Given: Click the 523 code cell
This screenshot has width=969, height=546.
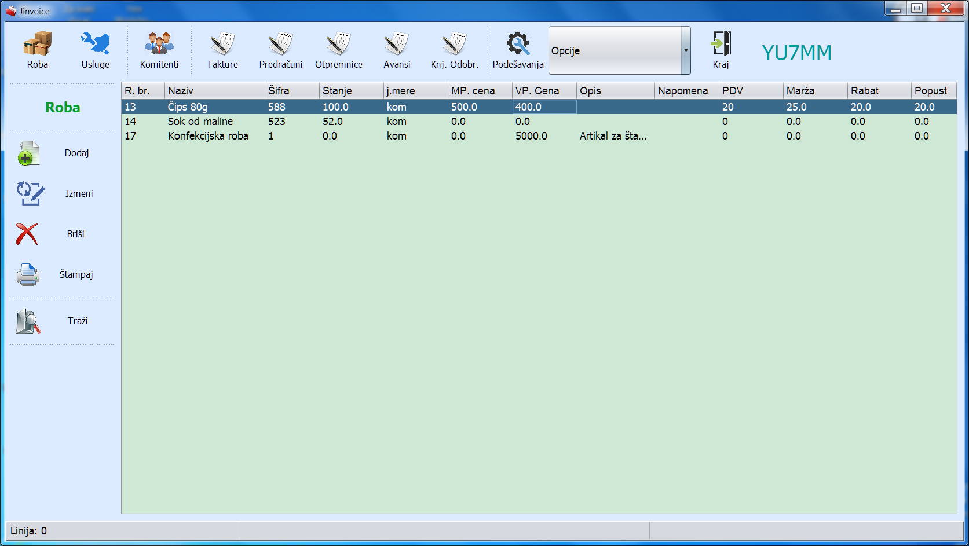Looking at the screenshot, I should coord(292,122).
